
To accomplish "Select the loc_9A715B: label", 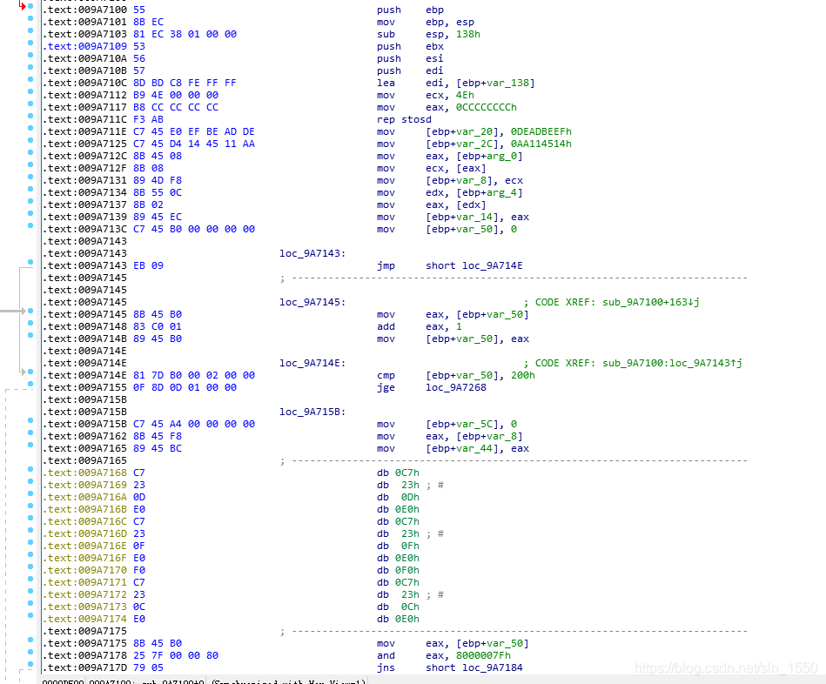I will pyautogui.click(x=312, y=412).
